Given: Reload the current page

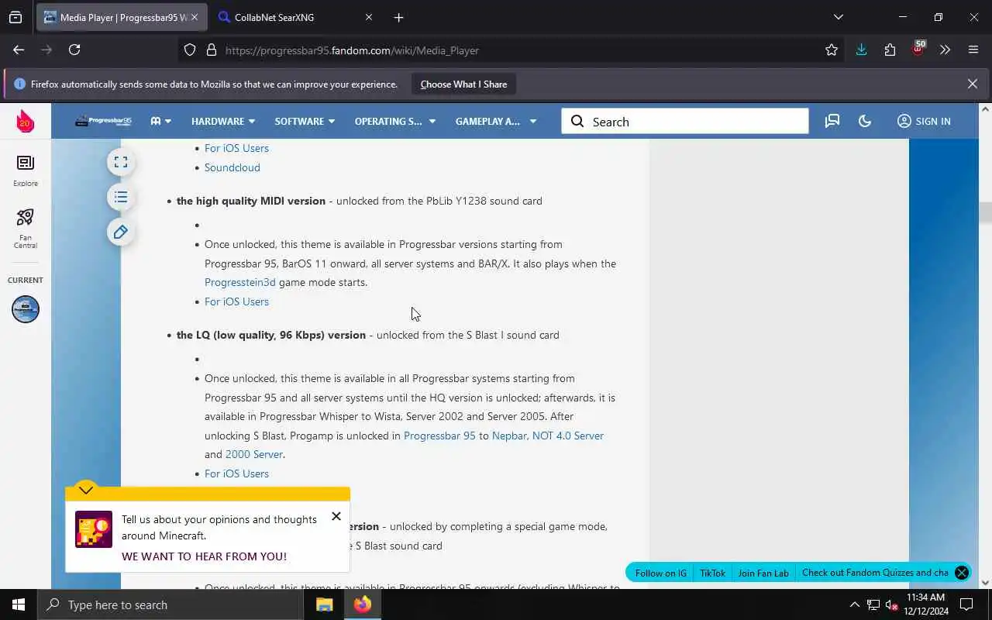Looking at the screenshot, I should tap(74, 50).
